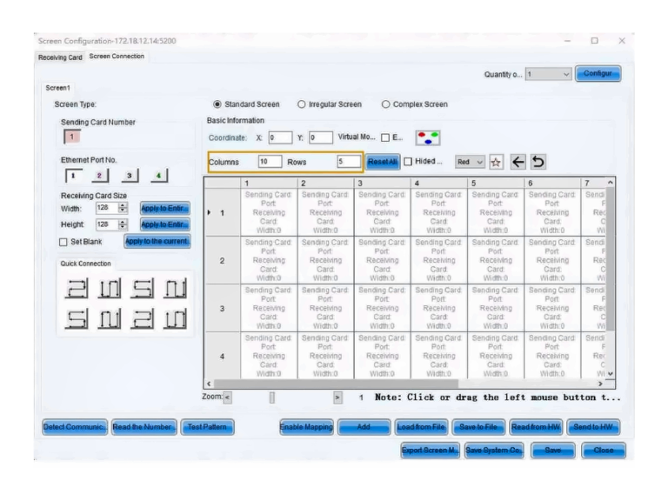Click Detect Communication button
This screenshot has width=668, height=501.
[x=75, y=427]
